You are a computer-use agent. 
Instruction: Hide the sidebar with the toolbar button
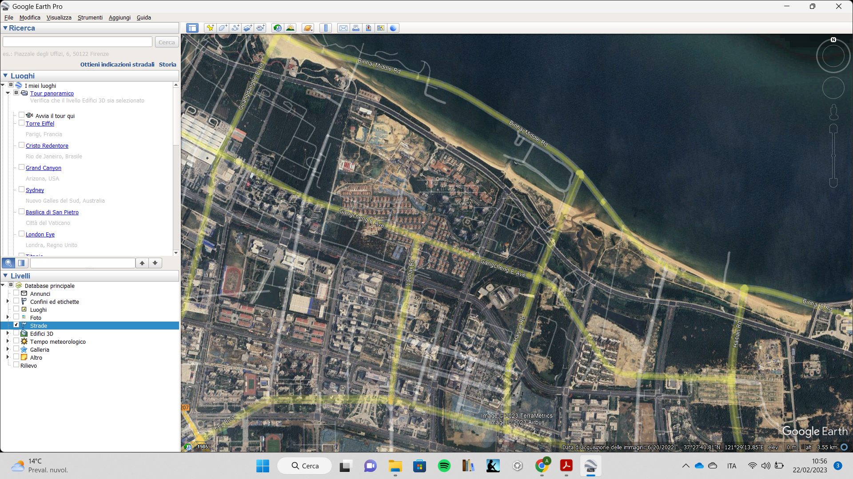(x=192, y=28)
